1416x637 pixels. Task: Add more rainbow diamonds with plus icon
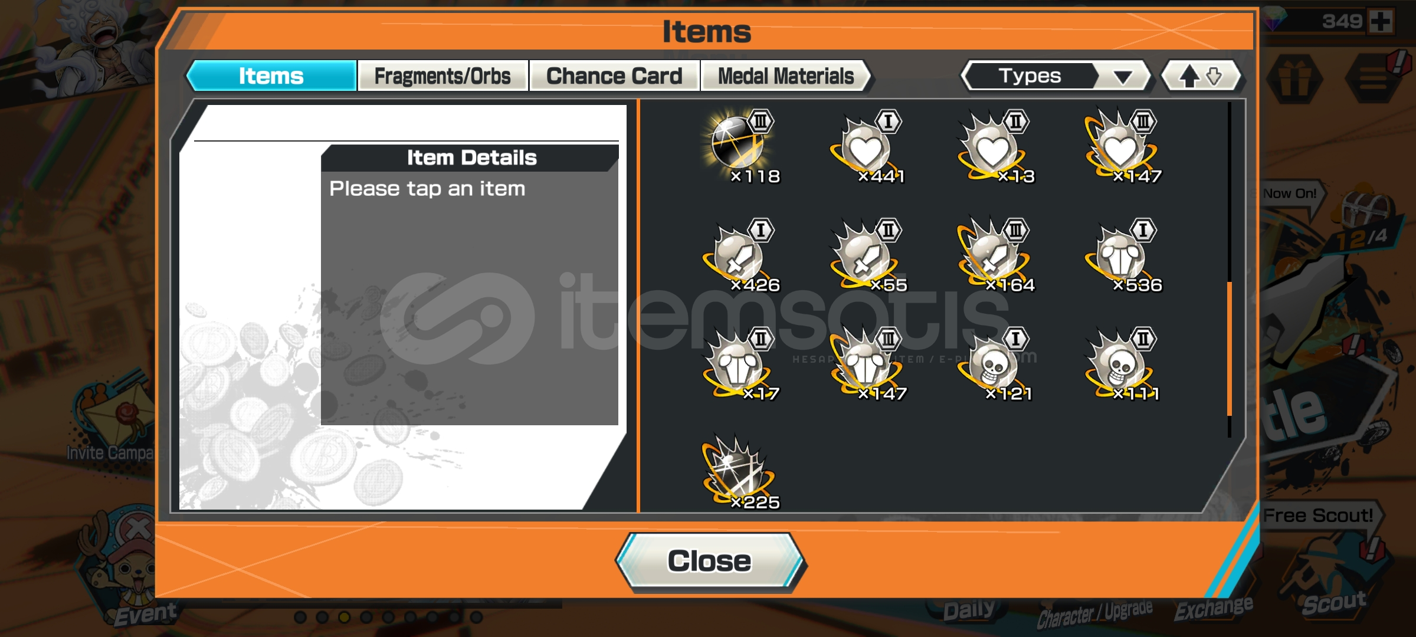(x=1381, y=22)
